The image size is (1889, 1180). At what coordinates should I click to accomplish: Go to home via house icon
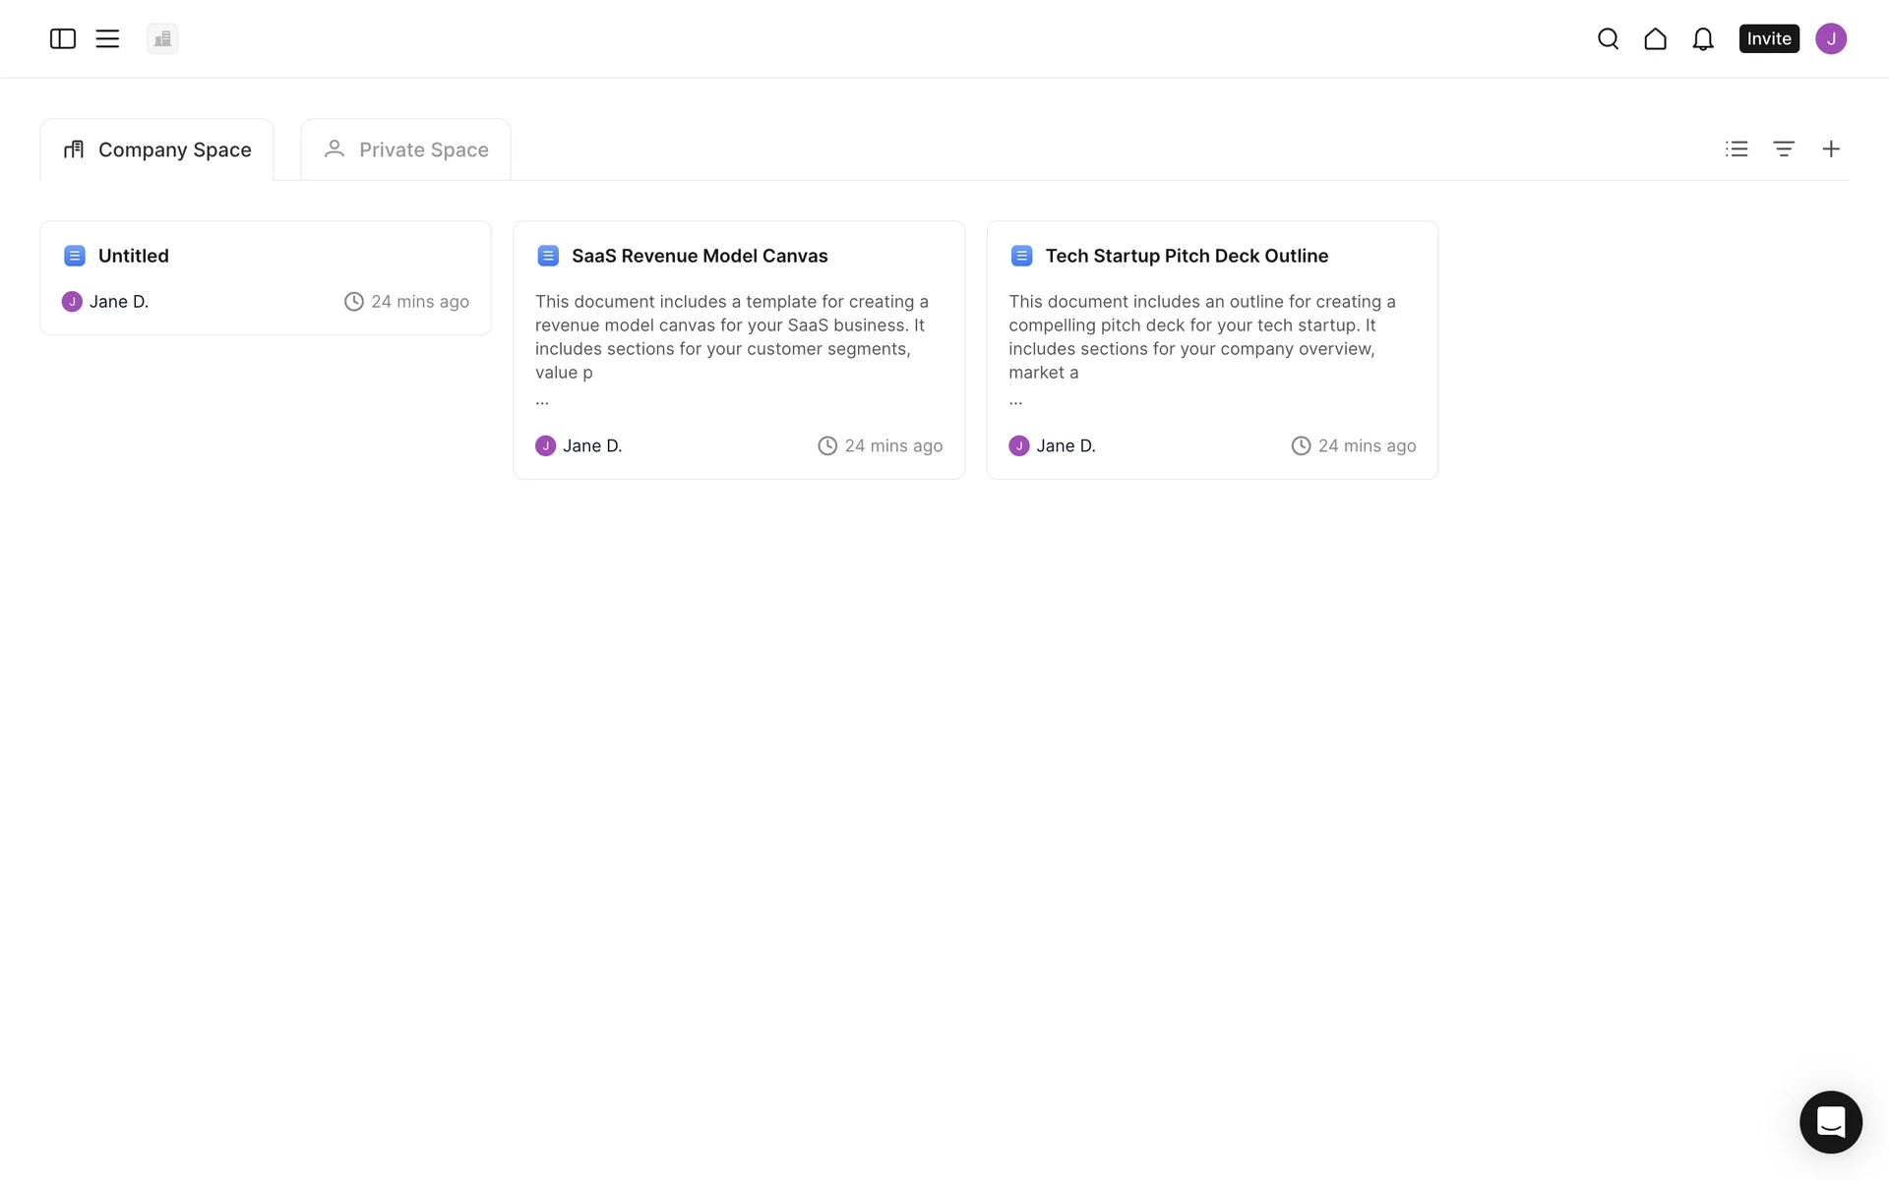tap(1655, 38)
